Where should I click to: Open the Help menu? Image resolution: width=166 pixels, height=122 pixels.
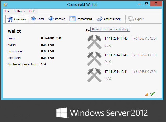click(32, 11)
